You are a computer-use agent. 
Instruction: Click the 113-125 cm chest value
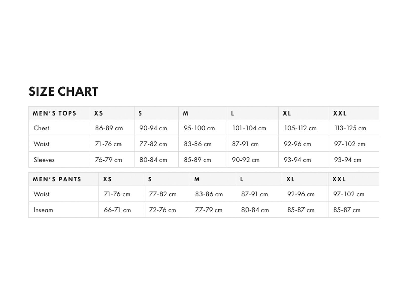point(350,128)
